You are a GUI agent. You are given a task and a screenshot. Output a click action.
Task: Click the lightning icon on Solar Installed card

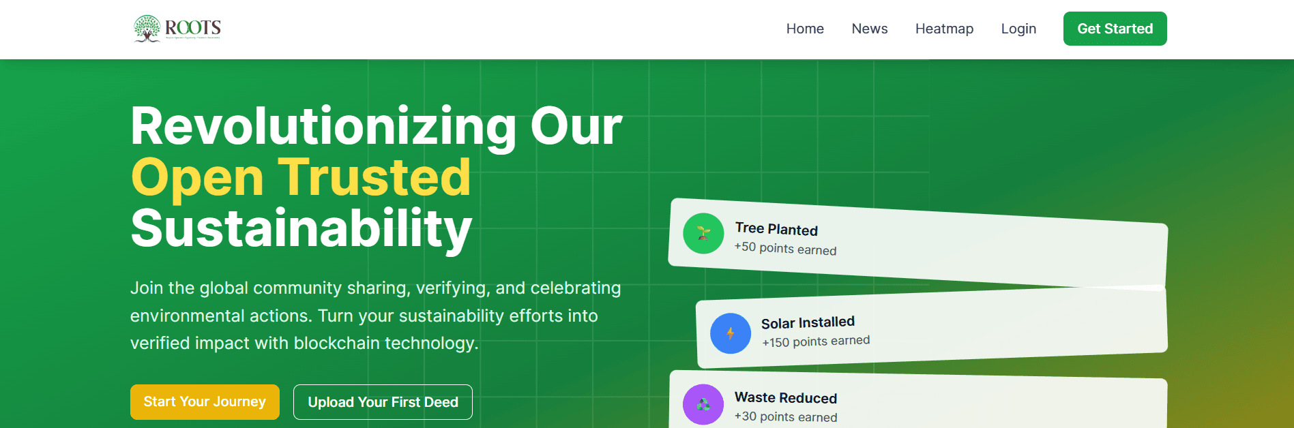point(731,333)
